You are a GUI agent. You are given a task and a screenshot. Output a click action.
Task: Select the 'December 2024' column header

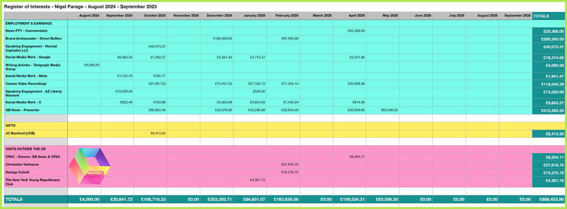219,16
